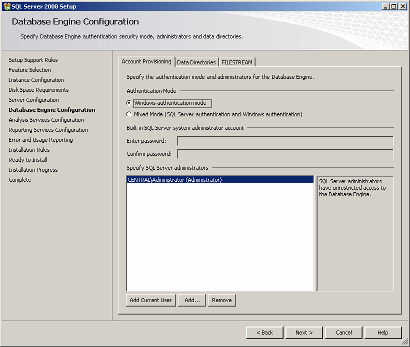Minimize the SQL Server Setup window
The height and width of the screenshot is (347, 410).
click(x=385, y=6)
